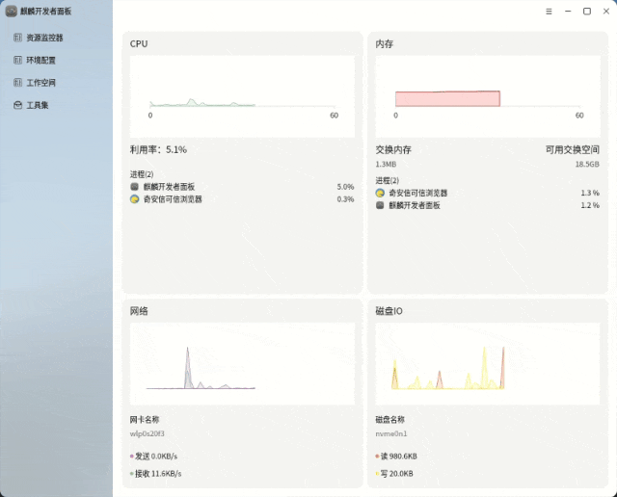Click the CPU usage graph
This screenshot has height=497, width=617.
pos(242,96)
